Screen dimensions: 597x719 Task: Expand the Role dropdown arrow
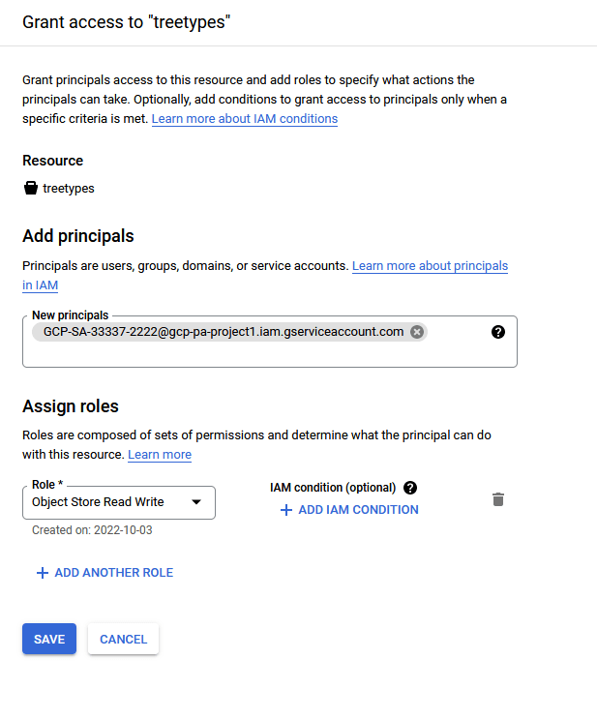point(196,502)
